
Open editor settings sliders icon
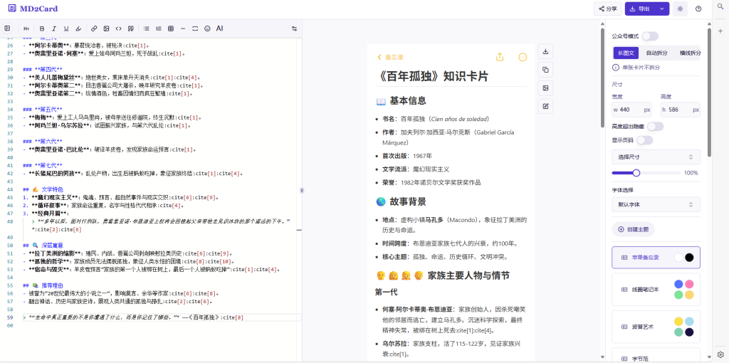tap(294, 28)
